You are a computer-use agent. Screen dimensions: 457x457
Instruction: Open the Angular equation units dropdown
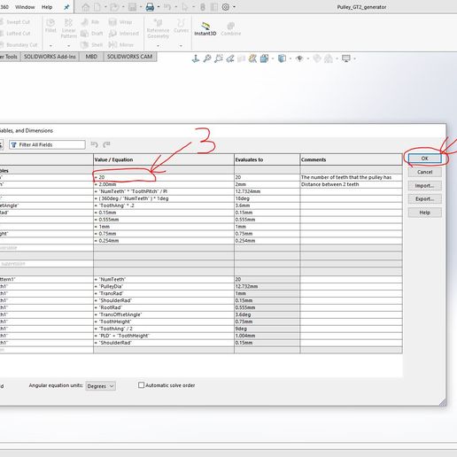click(x=101, y=386)
